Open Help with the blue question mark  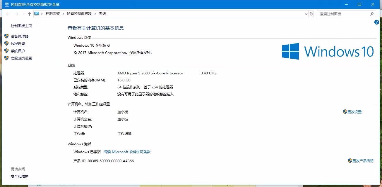click(x=377, y=22)
